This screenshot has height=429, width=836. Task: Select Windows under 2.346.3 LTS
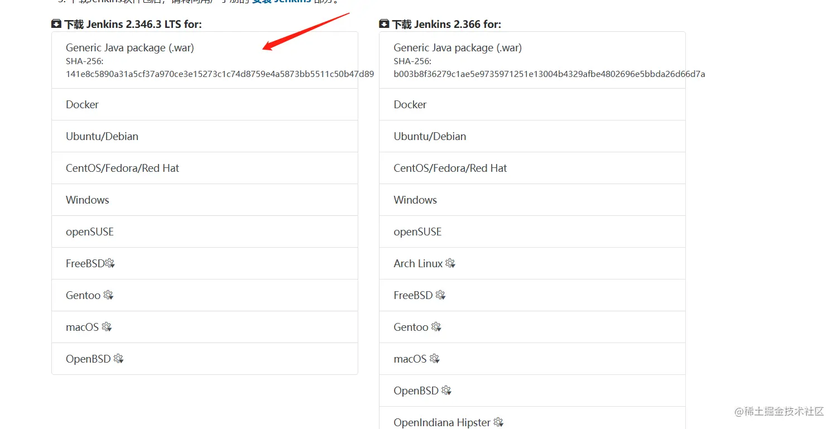(x=205, y=200)
